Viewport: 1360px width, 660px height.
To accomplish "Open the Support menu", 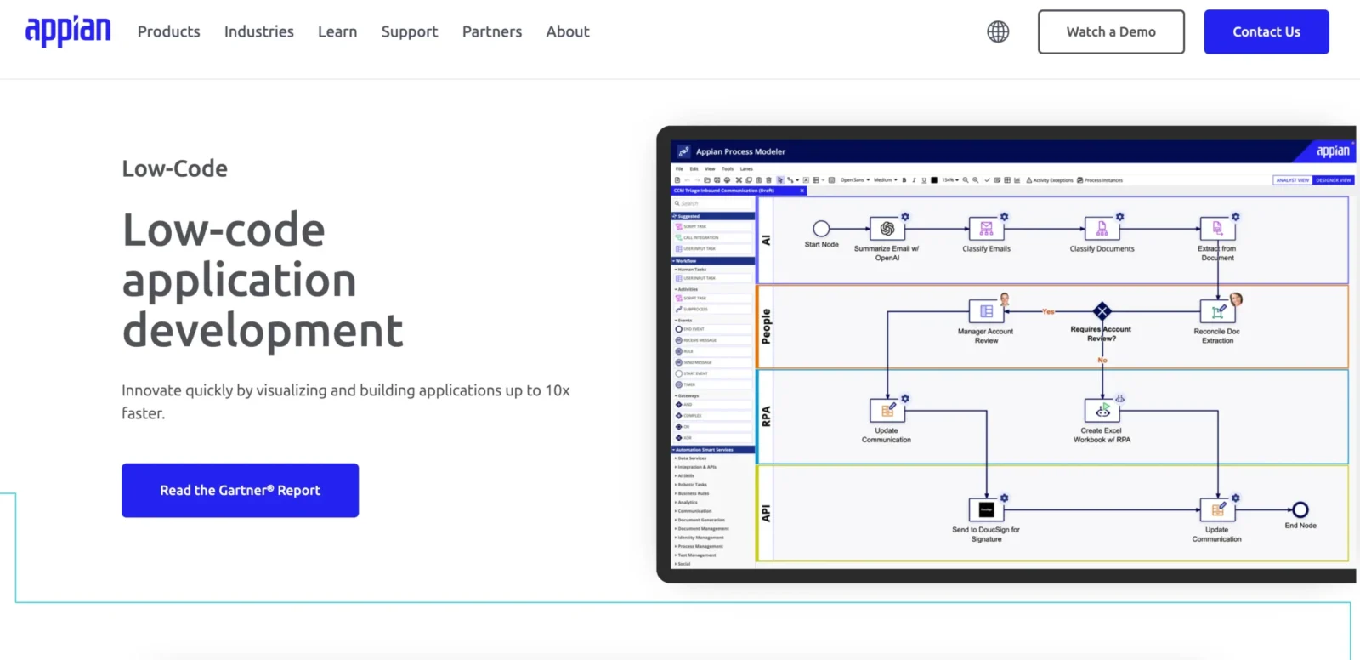I will [410, 31].
